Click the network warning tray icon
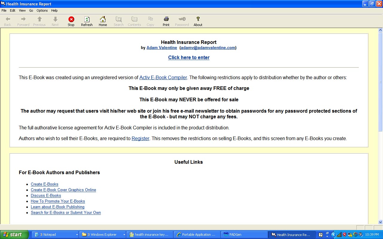 click(350, 235)
